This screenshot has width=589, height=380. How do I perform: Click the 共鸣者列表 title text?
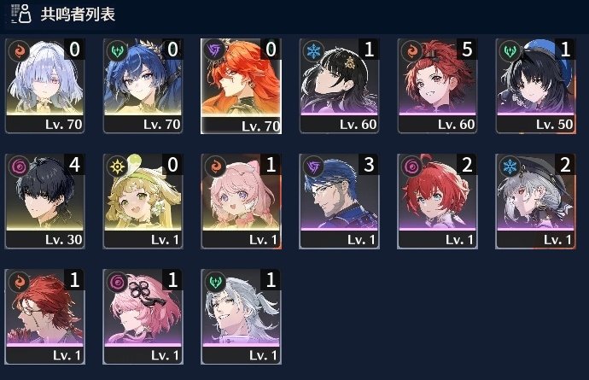tap(78, 15)
